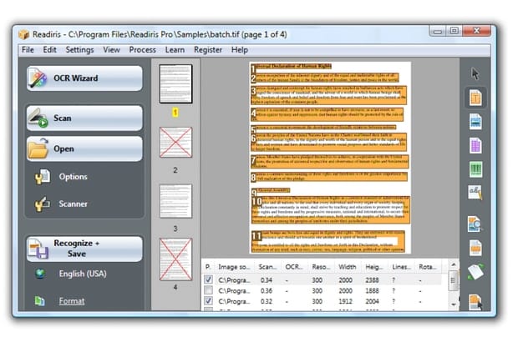Launch the OCR Wizard

84,78
